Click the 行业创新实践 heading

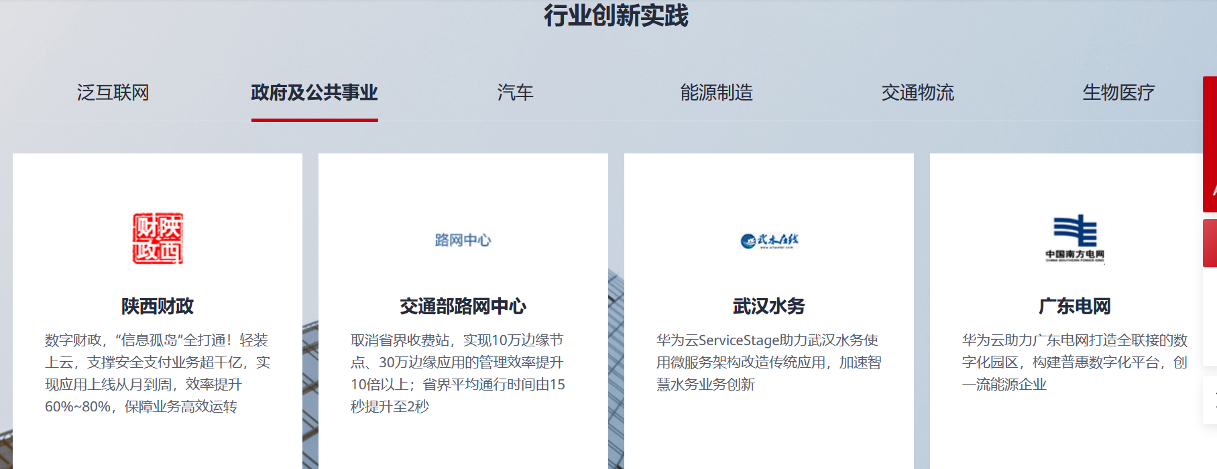[x=616, y=15]
